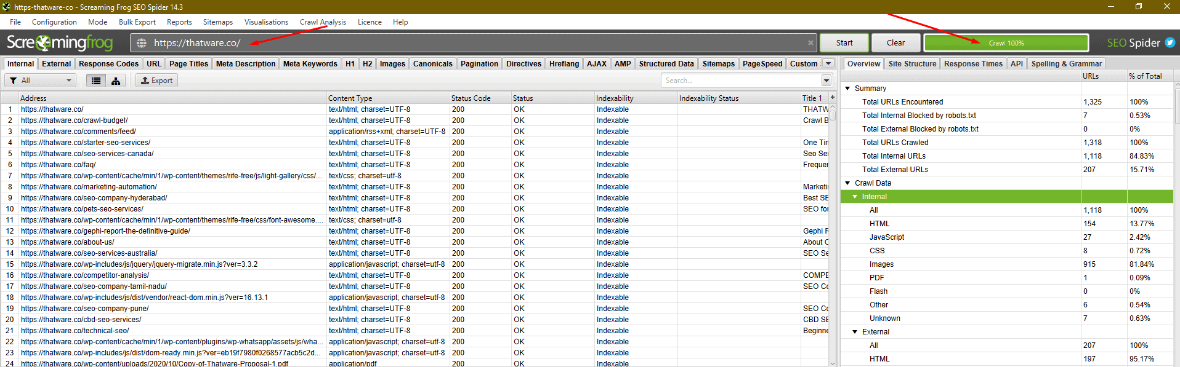This screenshot has height=367, width=1180.
Task: Click the Start button
Action: 844,43
